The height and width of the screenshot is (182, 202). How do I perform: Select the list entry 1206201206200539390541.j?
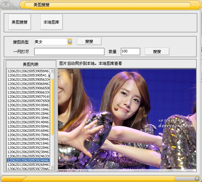click(29, 75)
